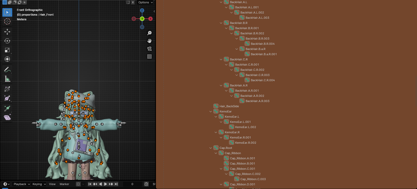Choose the Rotate tool
The height and width of the screenshot is (189, 417).
point(7,41)
